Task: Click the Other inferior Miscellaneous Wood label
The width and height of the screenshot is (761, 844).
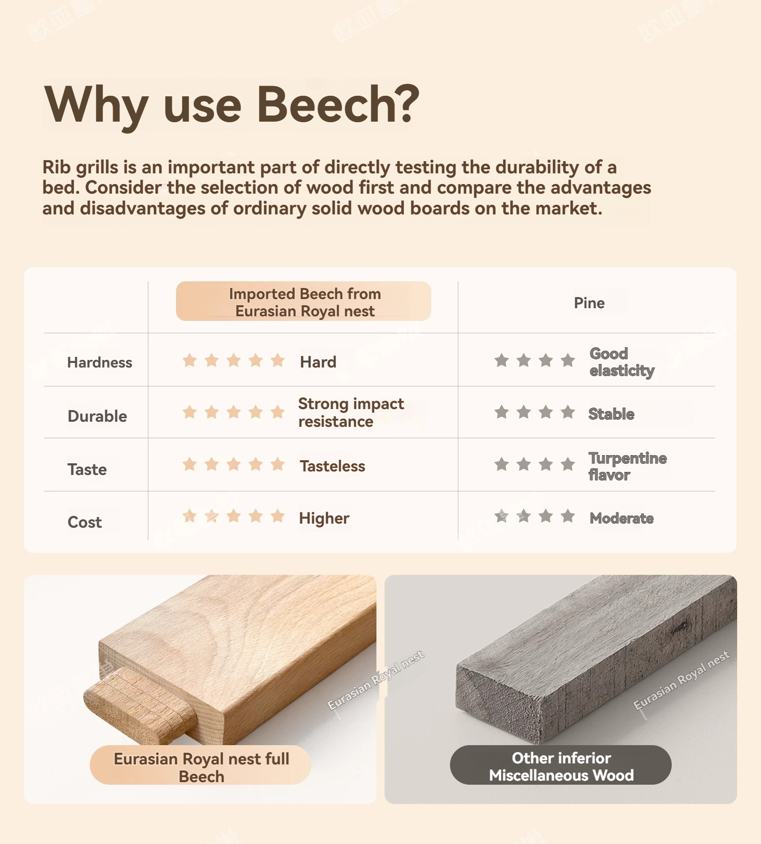Action: pyautogui.click(x=561, y=766)
